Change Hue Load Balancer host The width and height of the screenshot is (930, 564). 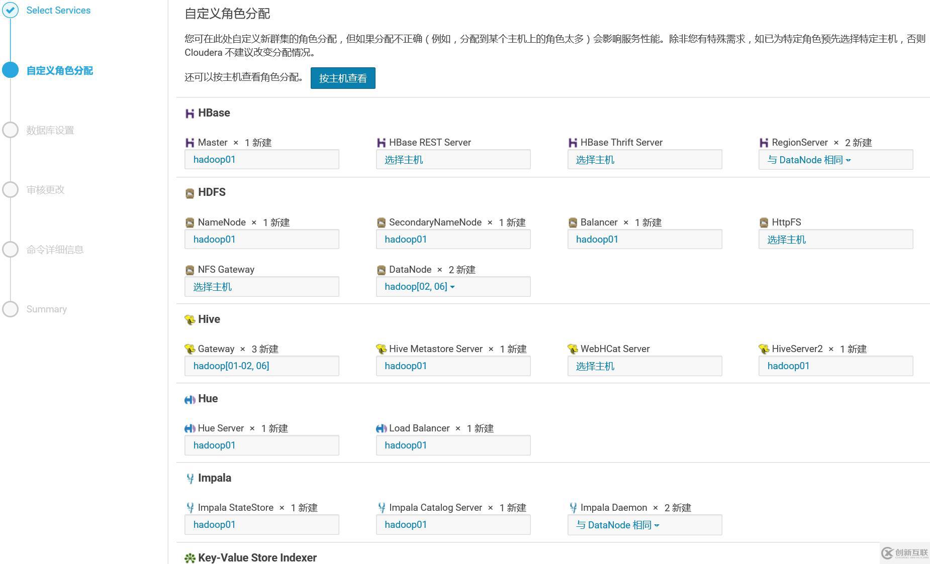click(453, 445)
